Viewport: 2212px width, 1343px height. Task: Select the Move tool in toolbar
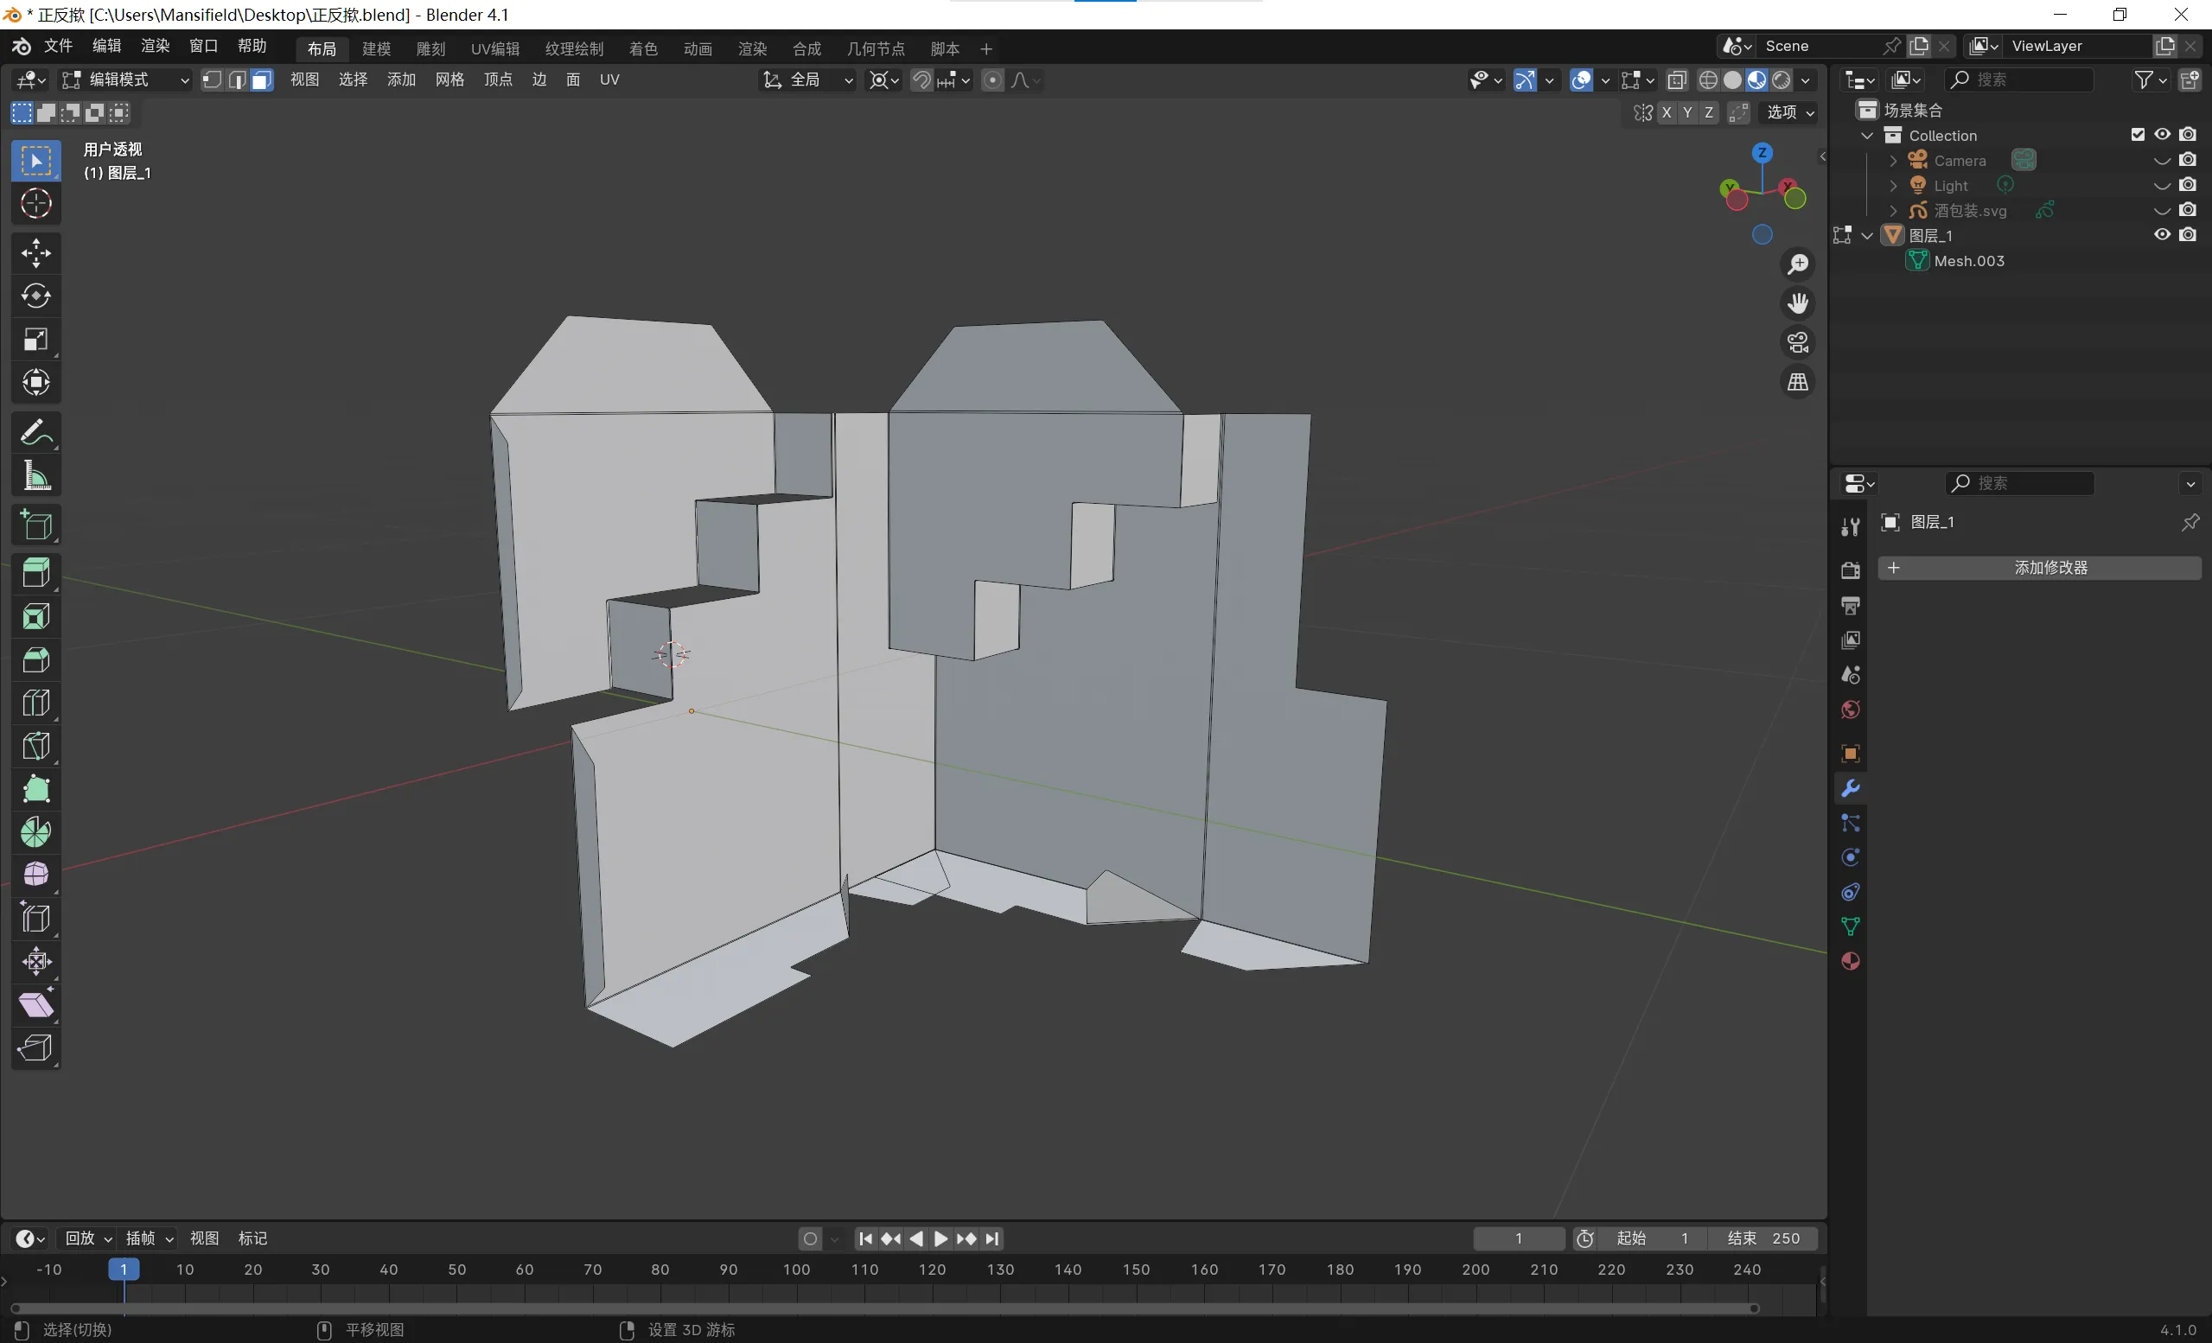(36, 252)
